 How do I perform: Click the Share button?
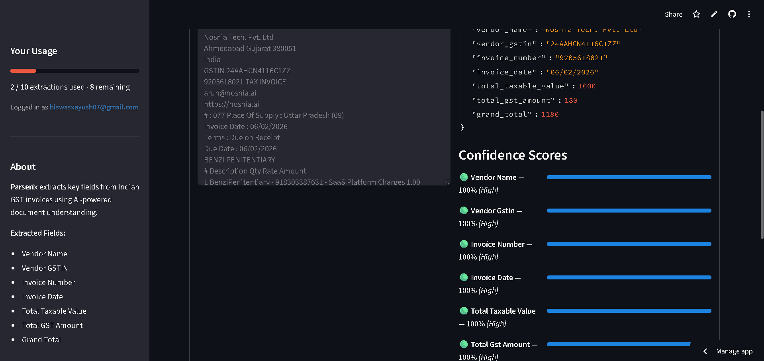click(x=673, y=14)
